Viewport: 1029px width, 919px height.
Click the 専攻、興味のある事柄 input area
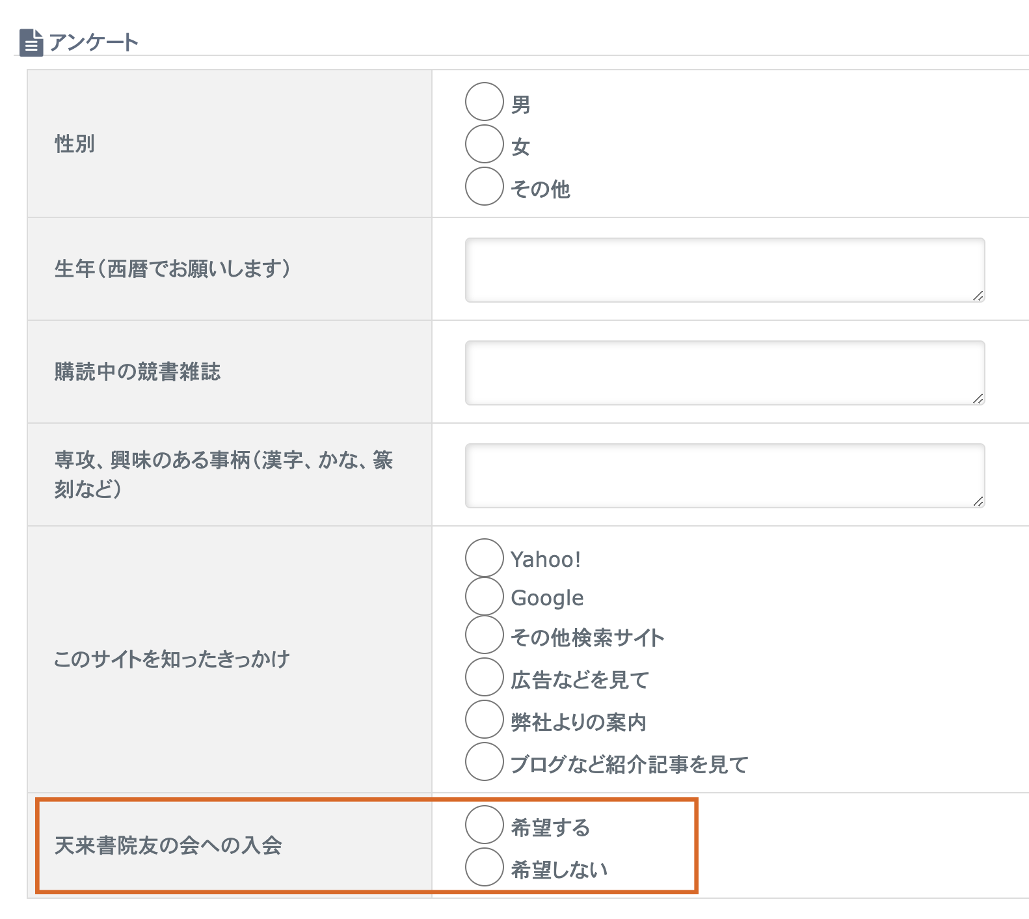[x=724, y=476]
